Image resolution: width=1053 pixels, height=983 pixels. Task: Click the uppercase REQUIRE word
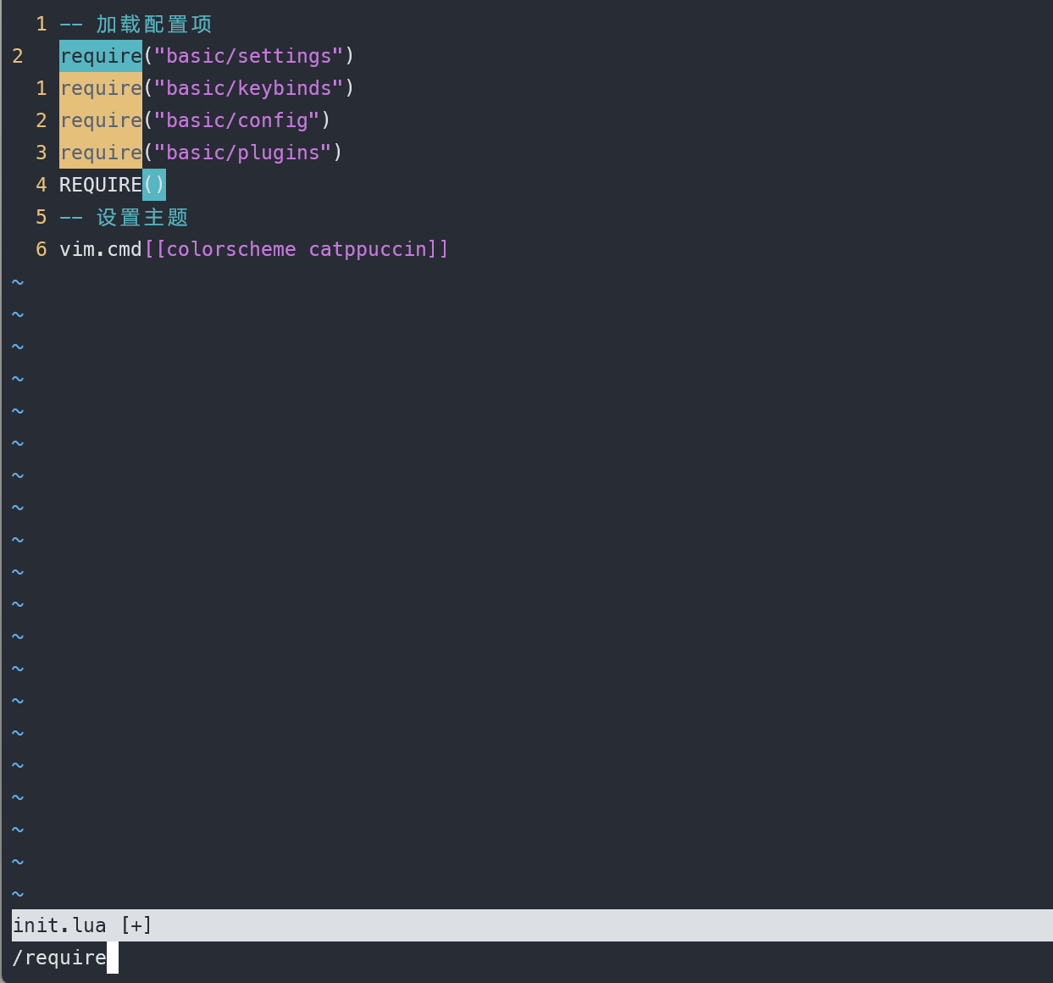pyautogui.click(x=101, y=185)
